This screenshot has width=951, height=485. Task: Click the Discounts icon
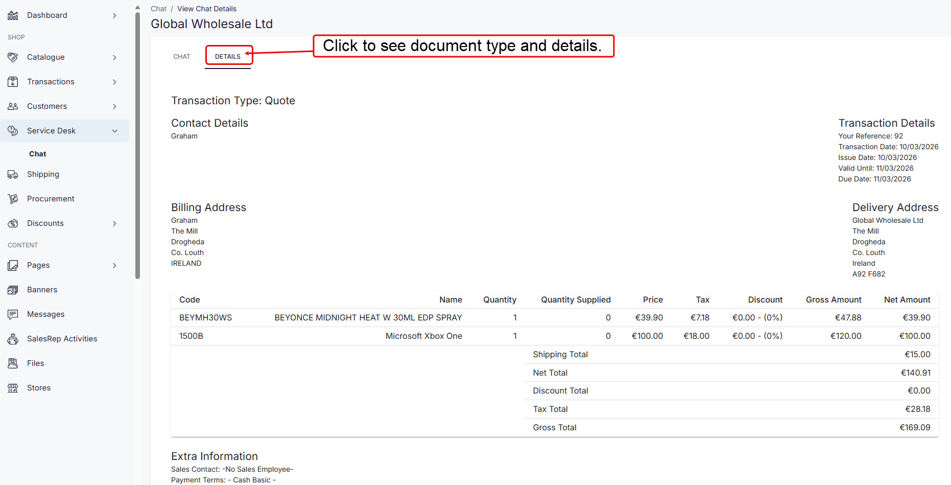tap(13, 223)
